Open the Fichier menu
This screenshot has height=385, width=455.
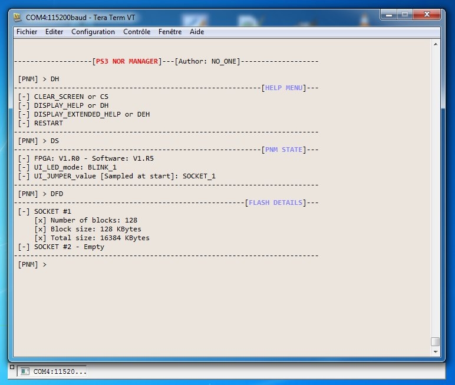(x=27, y=32)
